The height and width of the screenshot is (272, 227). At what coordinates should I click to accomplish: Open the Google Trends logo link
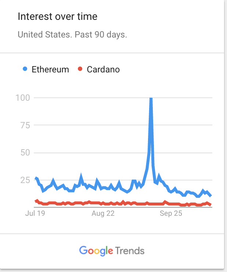pos(112,251)
